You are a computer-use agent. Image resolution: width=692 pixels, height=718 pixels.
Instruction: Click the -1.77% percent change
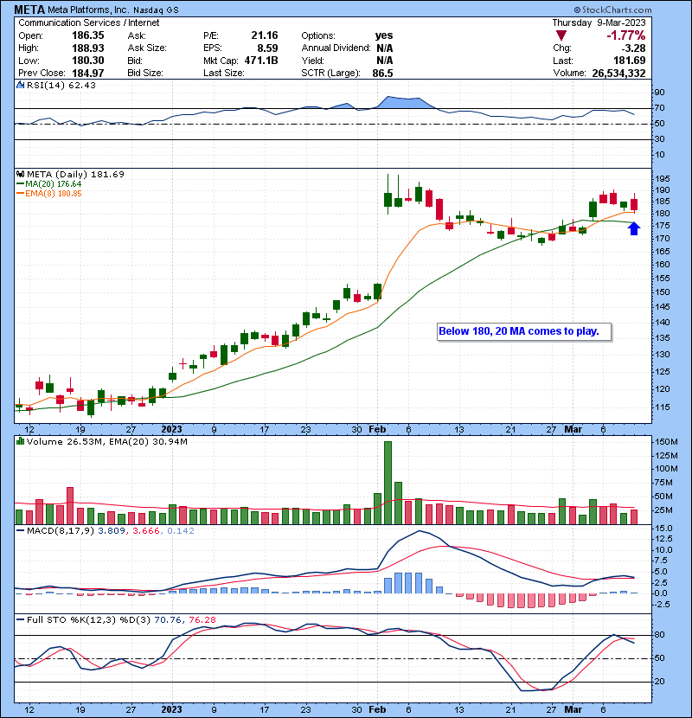tap(625, 35)
